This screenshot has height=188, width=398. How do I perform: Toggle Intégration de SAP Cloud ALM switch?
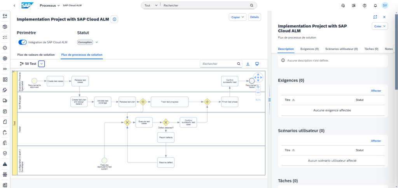click(x=23, y=42)
